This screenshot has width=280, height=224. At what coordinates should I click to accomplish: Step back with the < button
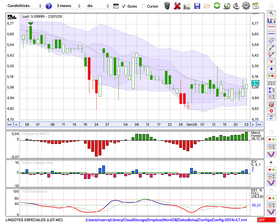coord(16,125)
